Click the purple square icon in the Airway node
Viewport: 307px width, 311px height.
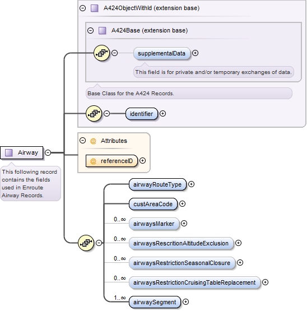click(9, 153)
